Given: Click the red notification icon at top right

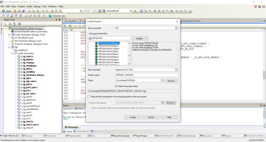Looking at the screenshot, I should [x=255, y=6].
